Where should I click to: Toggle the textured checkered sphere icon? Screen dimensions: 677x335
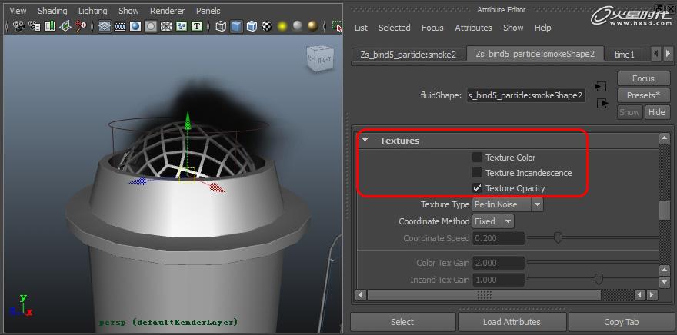coord(267,26)
